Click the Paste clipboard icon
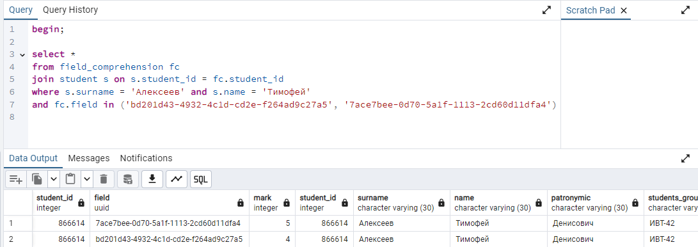 coord(70,179)
